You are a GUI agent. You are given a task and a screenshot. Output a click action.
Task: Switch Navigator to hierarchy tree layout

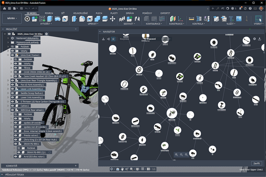[103, 39]
